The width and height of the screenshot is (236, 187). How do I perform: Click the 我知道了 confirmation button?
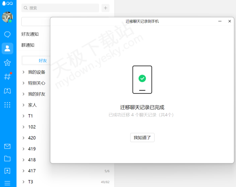[x=142, y=137]
